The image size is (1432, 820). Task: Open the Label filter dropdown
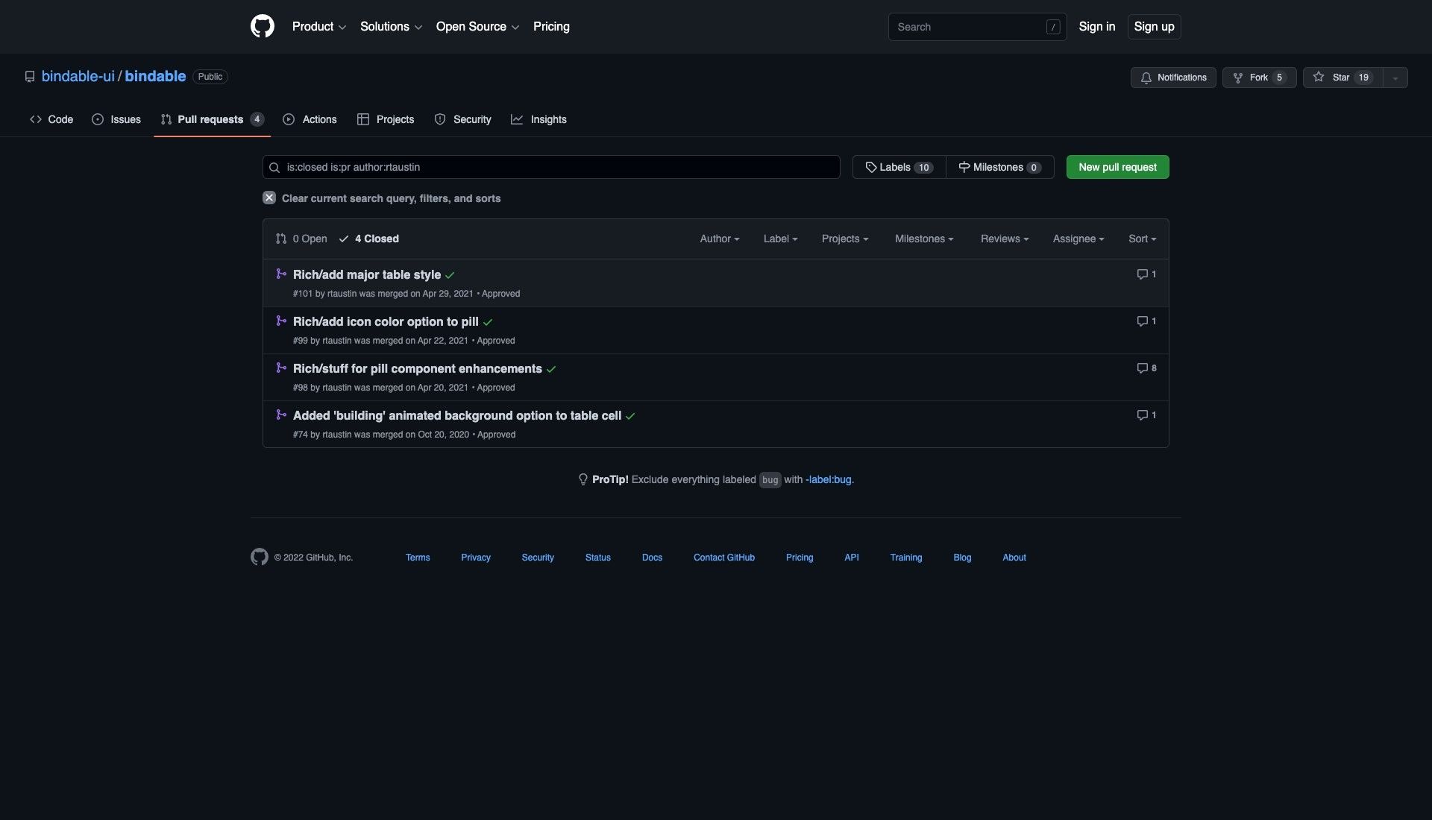pos(780,239)
